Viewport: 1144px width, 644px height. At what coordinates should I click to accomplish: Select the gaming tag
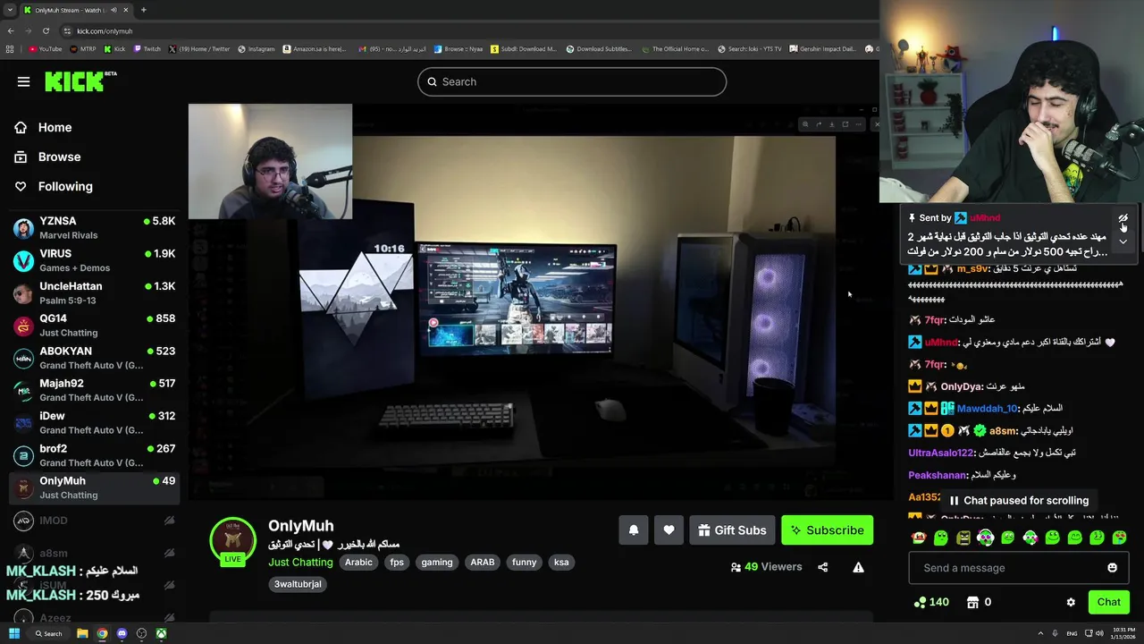coord(437,562)
